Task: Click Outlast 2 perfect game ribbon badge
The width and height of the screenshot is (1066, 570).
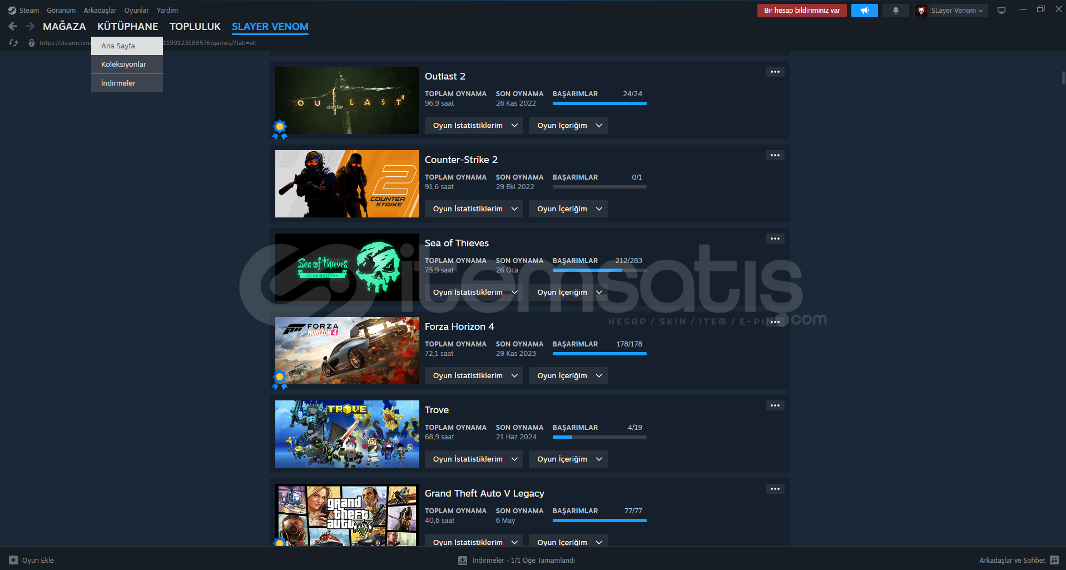Action: pos(280,130)
